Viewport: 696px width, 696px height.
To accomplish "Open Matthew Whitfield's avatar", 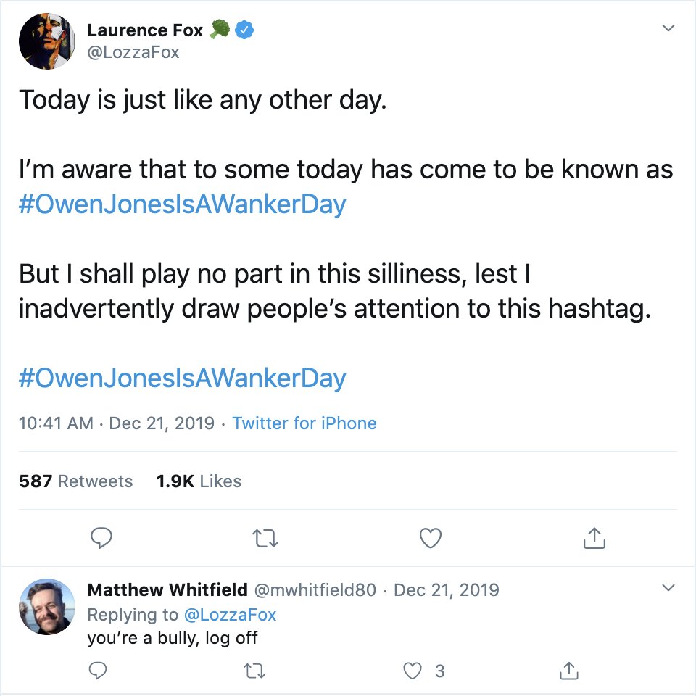I will tap(47, 607).
